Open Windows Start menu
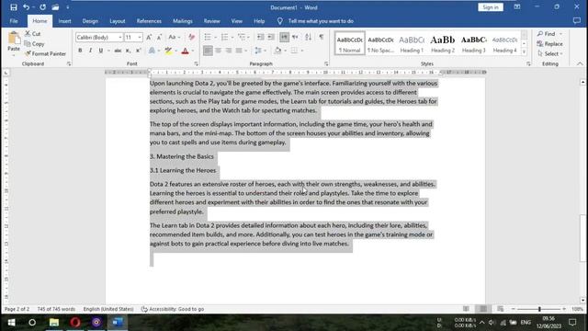Screen dimensions: 588x331 pos(11,323)
